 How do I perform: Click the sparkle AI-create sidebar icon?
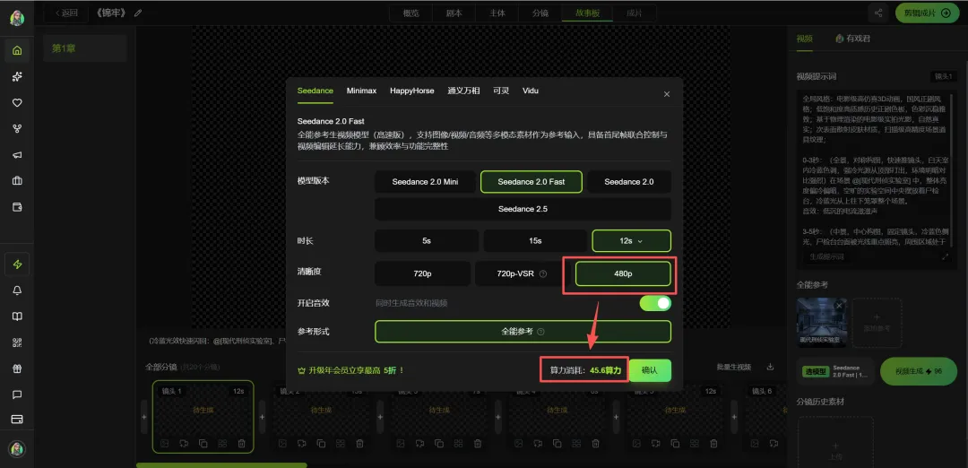click(x=17, y=76)
